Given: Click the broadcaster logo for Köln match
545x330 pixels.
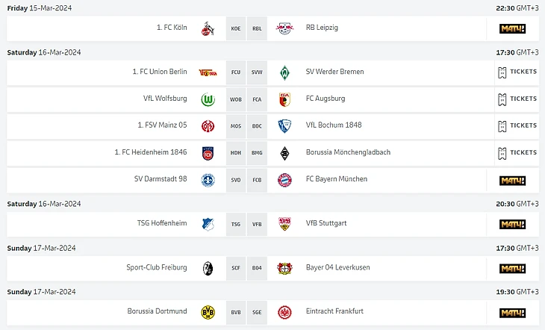Looking at the screenshot, I should tap(512, 28).
